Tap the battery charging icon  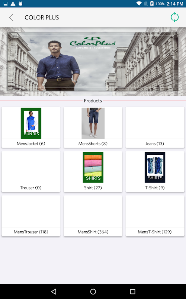point(152,4)
